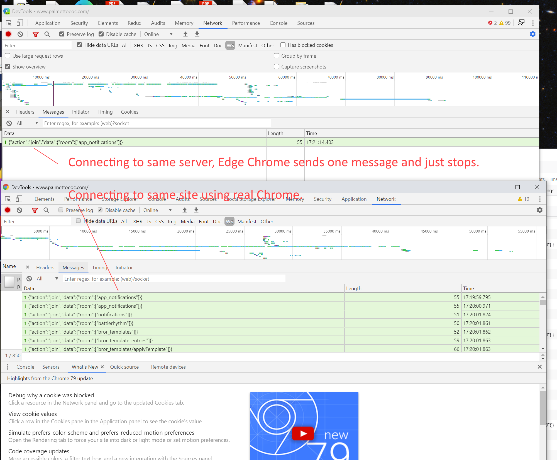
Task: Filter requests by Font type
Action: 204,45
